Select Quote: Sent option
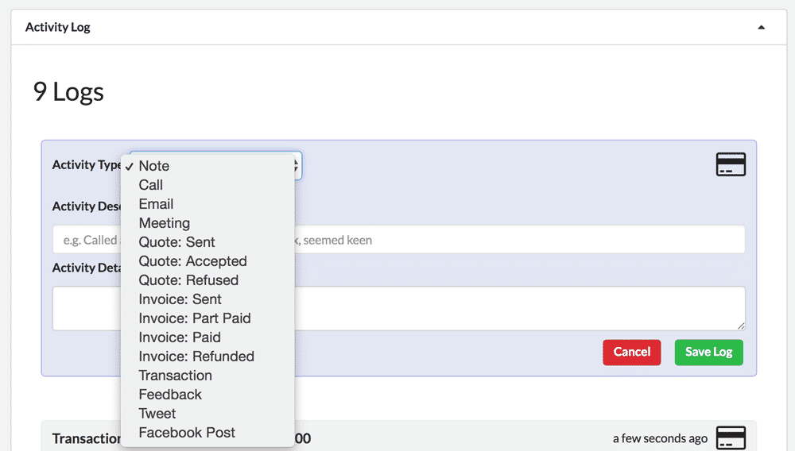This screenshot has width=795, height=451. 207,242
